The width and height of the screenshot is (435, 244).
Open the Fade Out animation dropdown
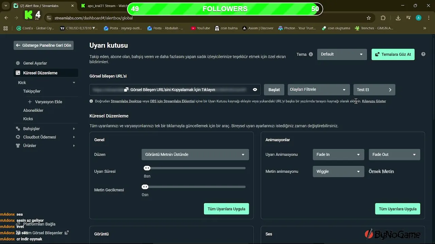(394, 155)
